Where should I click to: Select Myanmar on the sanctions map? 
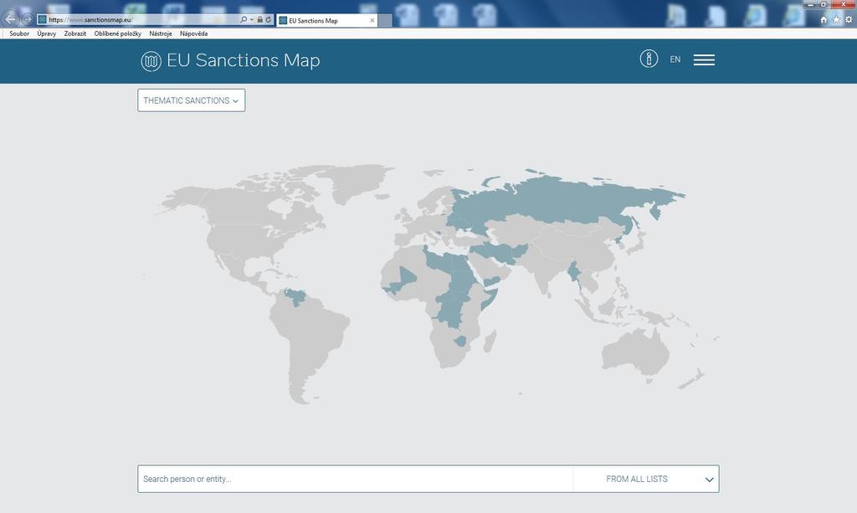pyautogui.click(x=573, y=272)
